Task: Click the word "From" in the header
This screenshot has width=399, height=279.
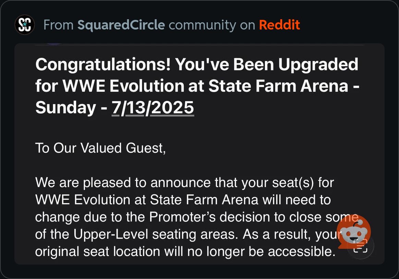Action: [x=59, y=25]
